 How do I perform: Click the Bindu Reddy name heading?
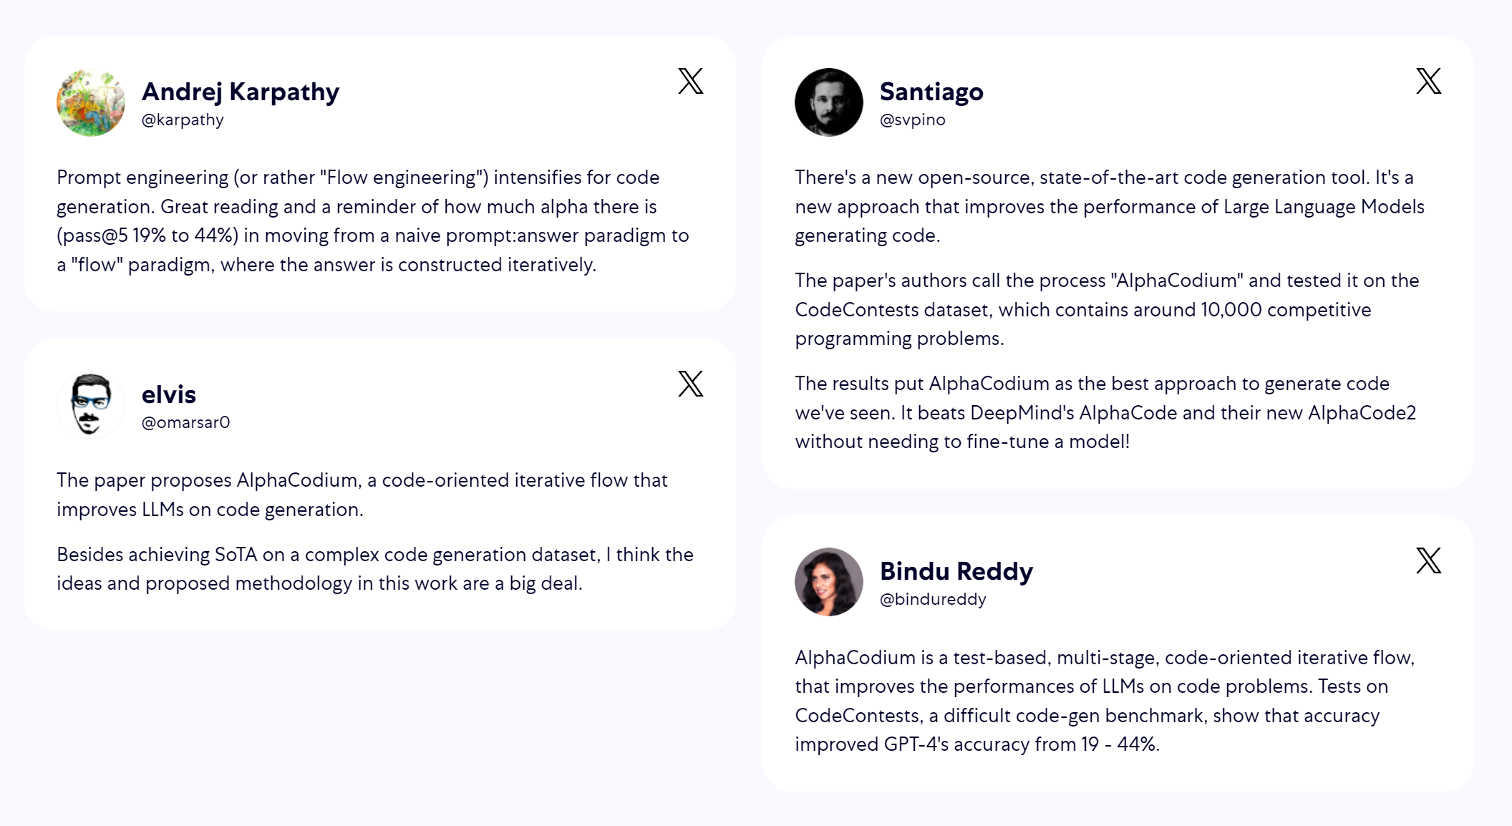956,571
